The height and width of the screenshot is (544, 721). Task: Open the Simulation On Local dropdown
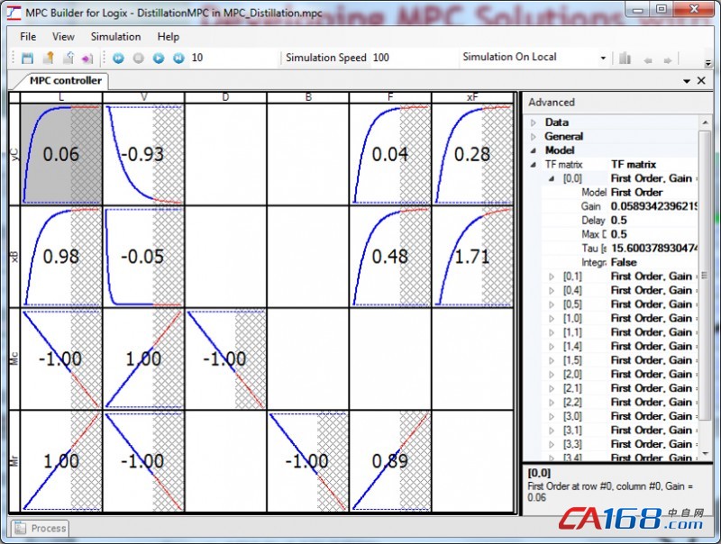[x=603, y=58]
